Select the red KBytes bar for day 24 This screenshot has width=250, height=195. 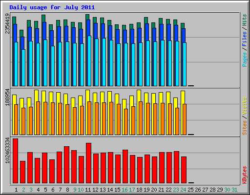tap(184, 170)
